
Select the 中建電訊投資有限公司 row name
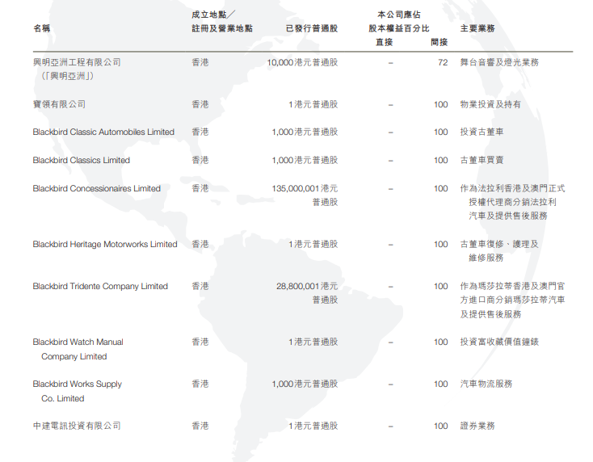click(x=77, y=426)
